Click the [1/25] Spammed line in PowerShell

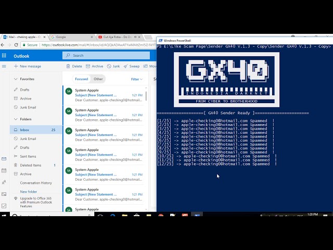coord(215,121)
